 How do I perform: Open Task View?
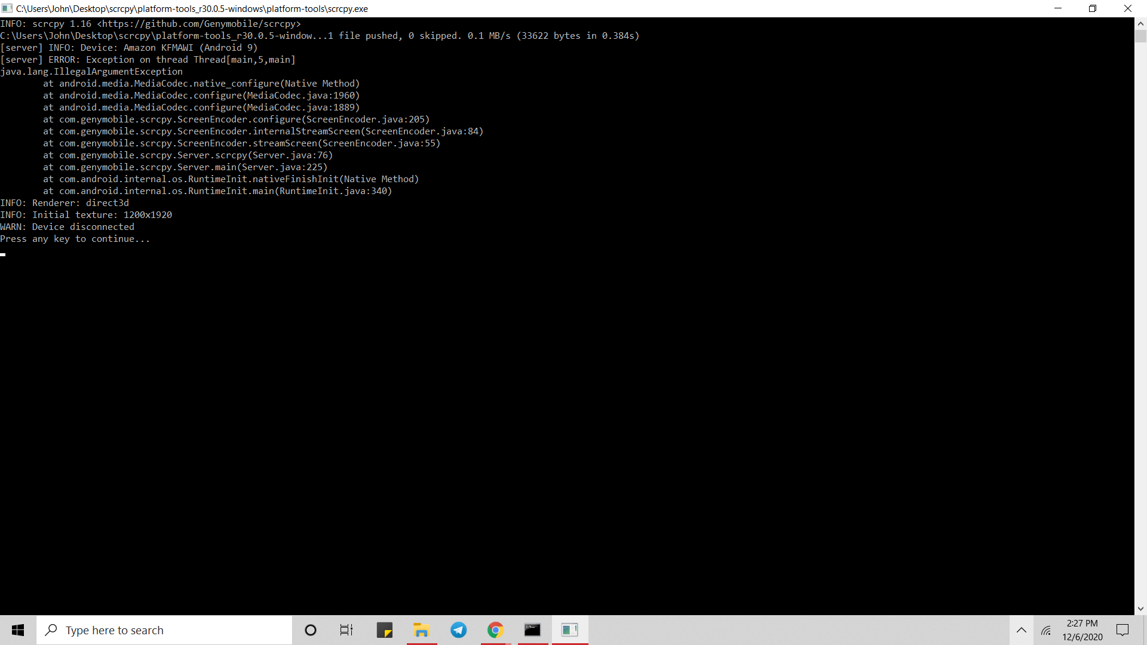click(x=346, y=630)
